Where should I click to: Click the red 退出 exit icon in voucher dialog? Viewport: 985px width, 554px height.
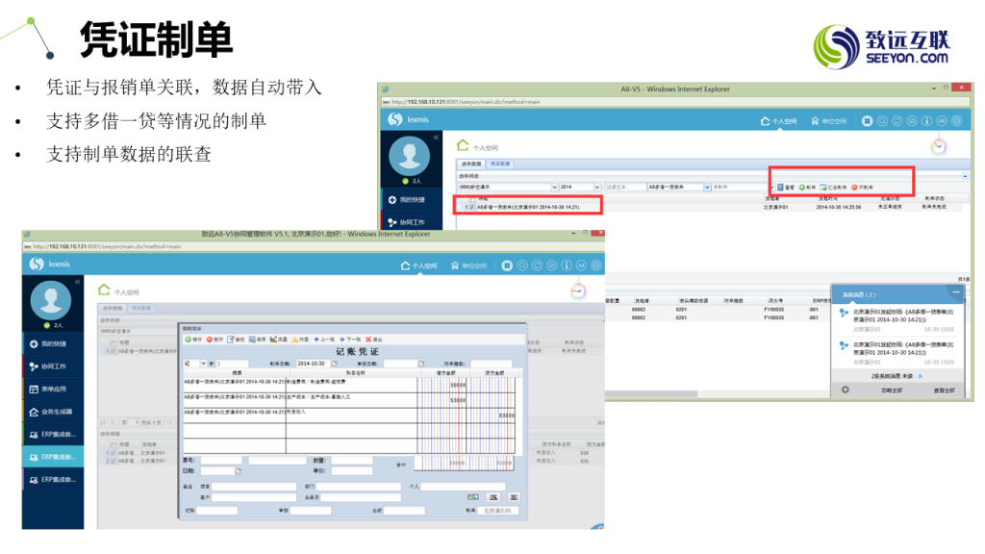368,340
